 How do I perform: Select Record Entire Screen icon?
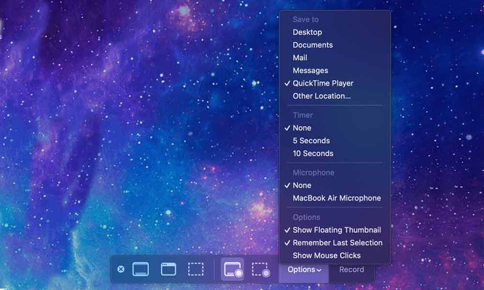[232, 269]
